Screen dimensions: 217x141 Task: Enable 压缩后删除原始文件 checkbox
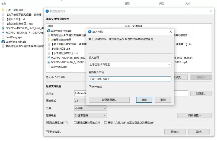pyautogui.click(x=75, y=122)
